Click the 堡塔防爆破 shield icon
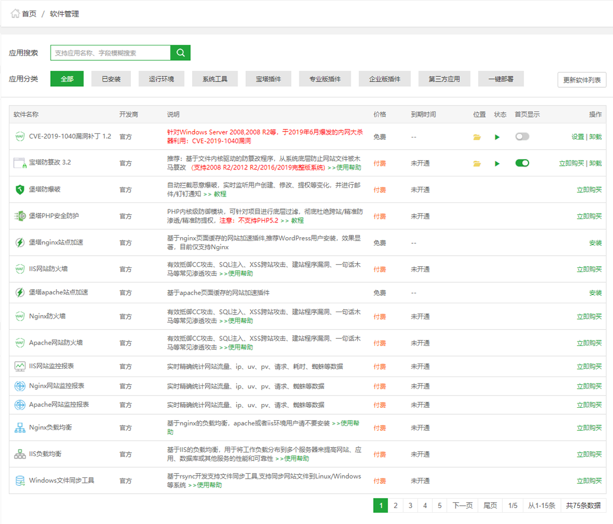 19,189
